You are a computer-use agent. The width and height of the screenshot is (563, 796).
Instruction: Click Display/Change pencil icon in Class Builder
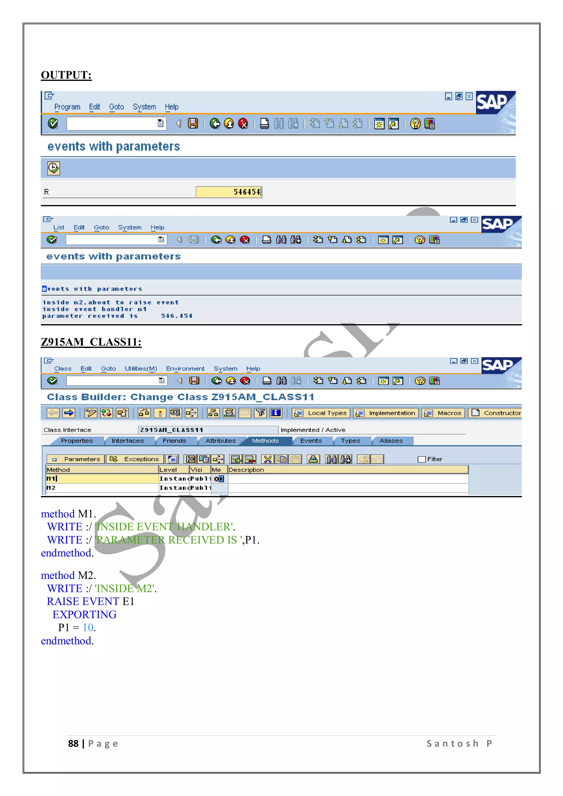[91, 412]
